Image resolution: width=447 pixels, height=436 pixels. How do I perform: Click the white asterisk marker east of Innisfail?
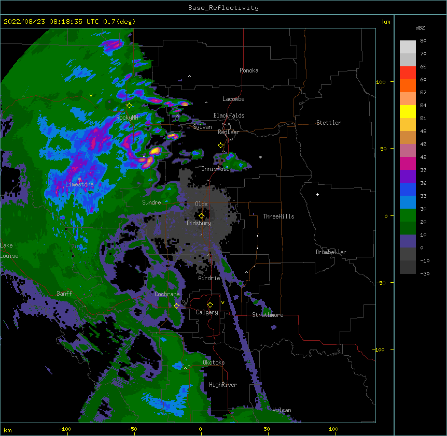click(260, 157)
